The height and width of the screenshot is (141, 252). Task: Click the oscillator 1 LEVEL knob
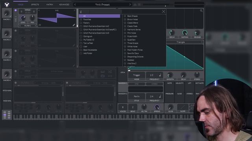tap(23, 18)
